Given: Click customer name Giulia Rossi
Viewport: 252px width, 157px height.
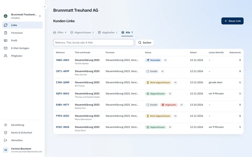Looking at the screenshot, I should 80,131.
